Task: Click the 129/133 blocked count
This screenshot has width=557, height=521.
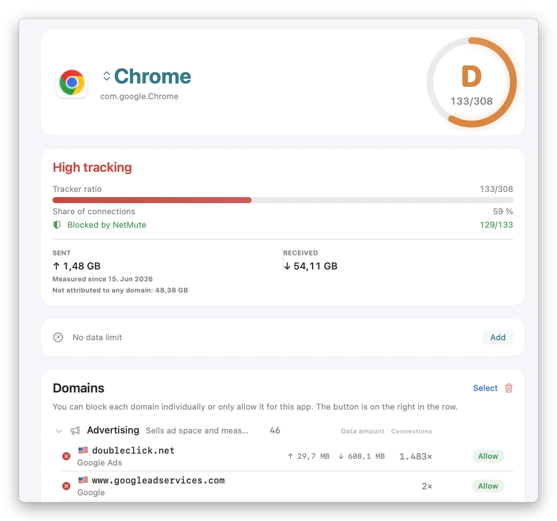Action: pyautogui.click(x=496, y=225)
